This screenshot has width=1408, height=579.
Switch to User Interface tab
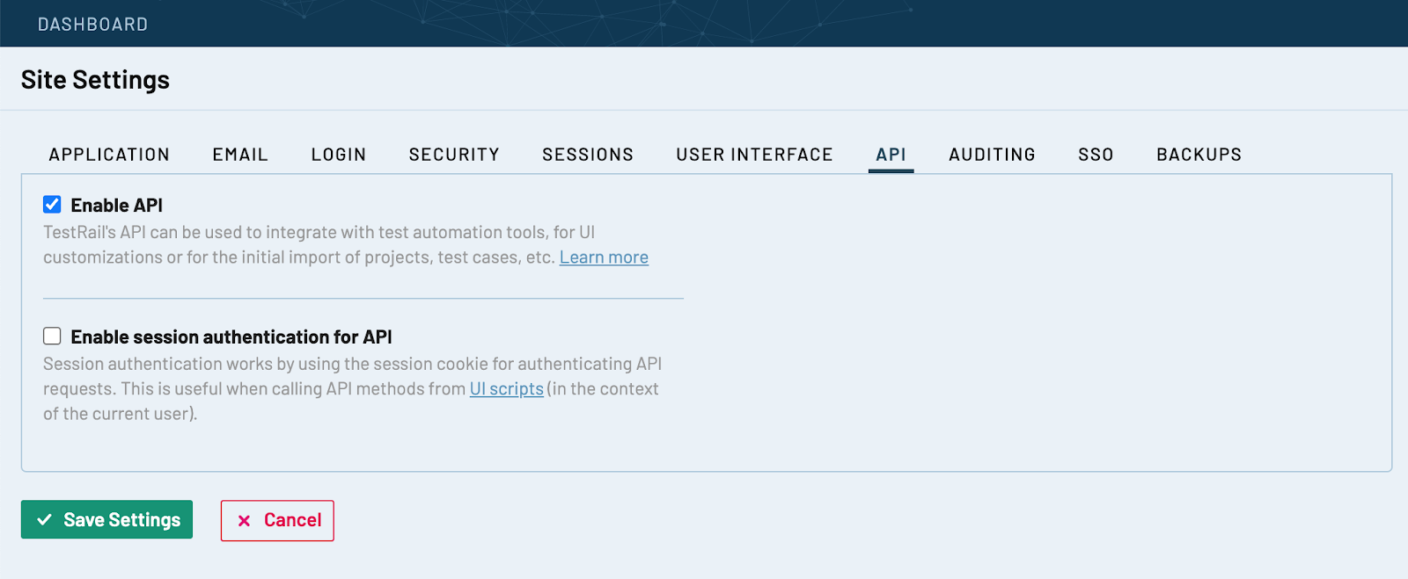(x=754, y=155)
